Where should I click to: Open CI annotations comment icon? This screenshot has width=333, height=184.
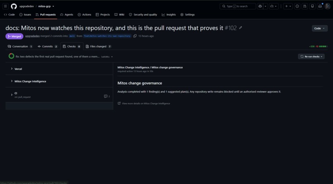[107, 96]
